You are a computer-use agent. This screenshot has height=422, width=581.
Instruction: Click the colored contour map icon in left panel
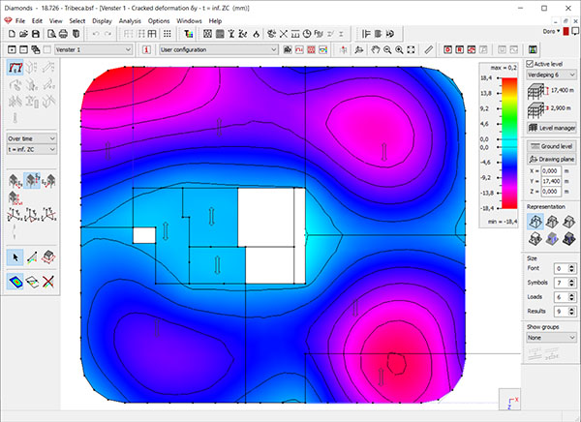point(15,282)
